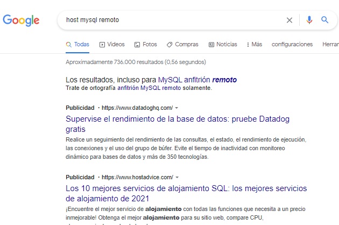Switch to the Videos tab
Viewport: 339px width, 225px height.
[x=112, y=44]
